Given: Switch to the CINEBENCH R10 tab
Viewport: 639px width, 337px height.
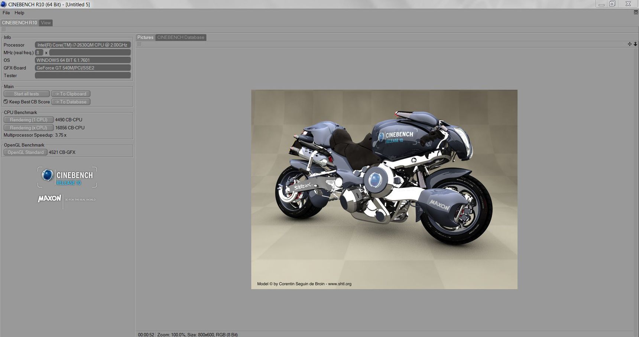Looking at the screenshot, I should 19,23.
